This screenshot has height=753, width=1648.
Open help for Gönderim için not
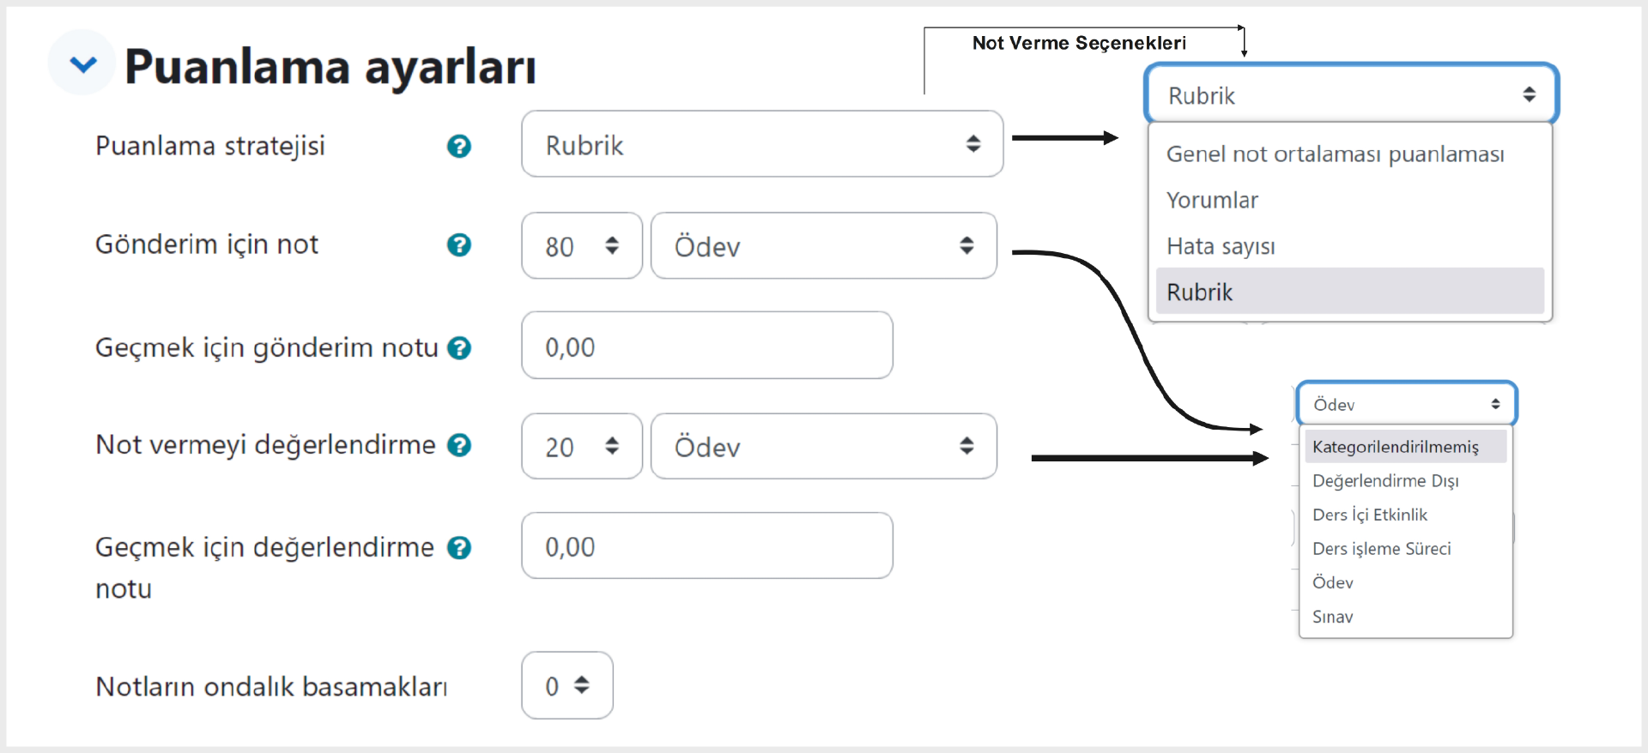click(459, 245)
